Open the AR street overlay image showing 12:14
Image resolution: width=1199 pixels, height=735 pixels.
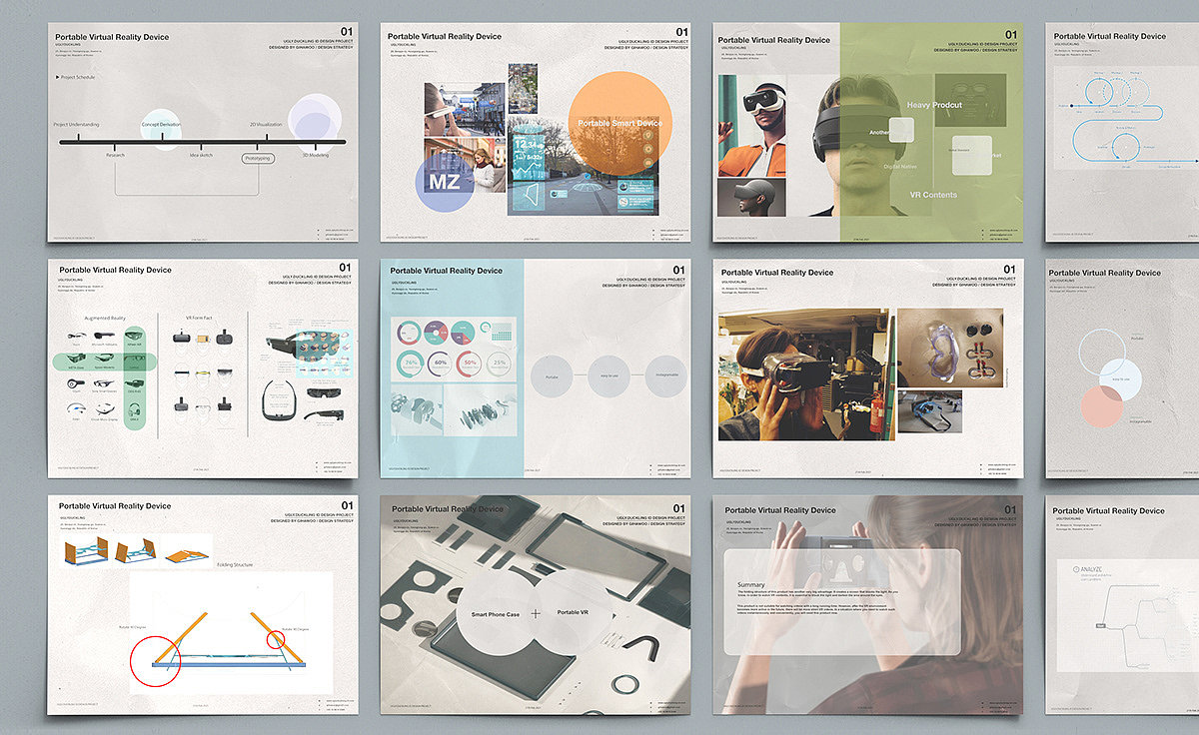tap(583, 168)
